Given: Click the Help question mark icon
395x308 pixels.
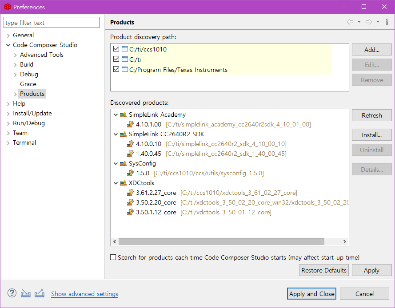Looking at the screenshot, I should (x=12, y=293).
